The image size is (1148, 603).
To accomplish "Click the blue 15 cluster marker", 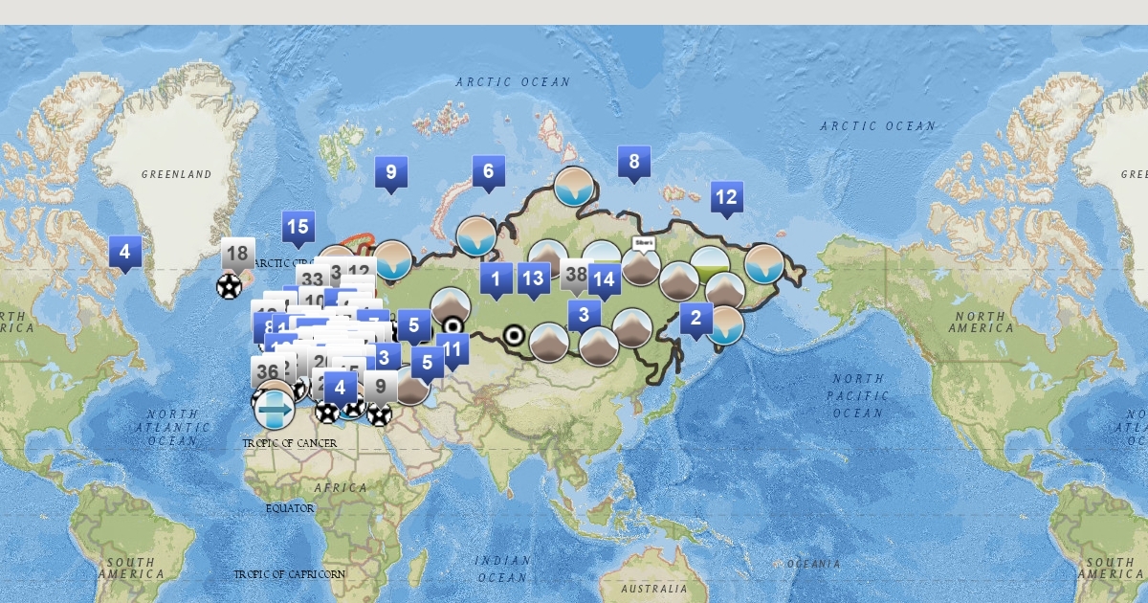I will [x=298, y=227].
